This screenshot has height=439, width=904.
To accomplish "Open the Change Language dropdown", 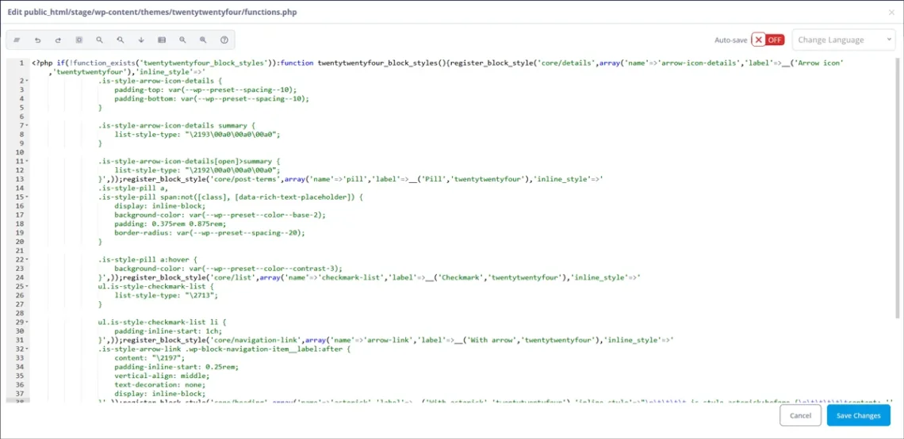I will point(844,40).
